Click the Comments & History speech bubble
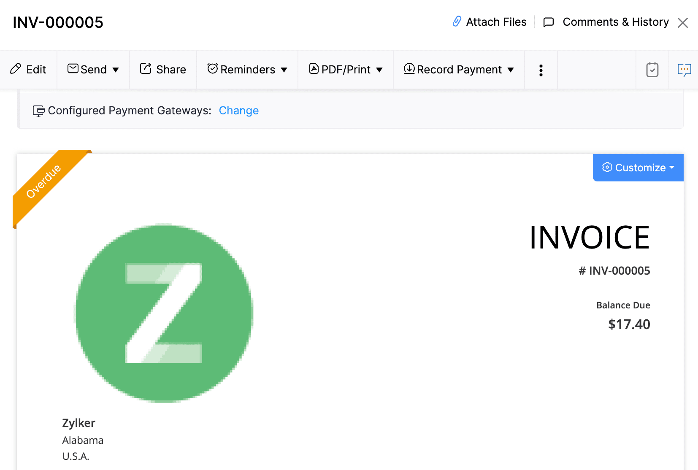Screen dimensions: 698x470 click(x=549, y=22)
